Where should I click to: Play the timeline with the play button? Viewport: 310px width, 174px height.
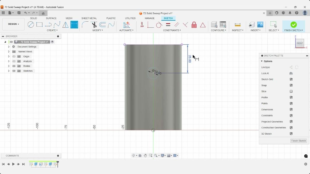(13, 164)
